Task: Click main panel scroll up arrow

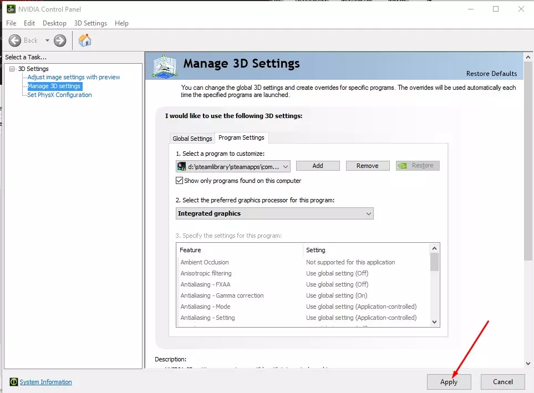Action: tap(528, 57)
